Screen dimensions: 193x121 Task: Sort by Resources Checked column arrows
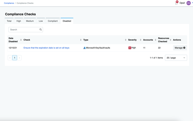pos(171,40)
